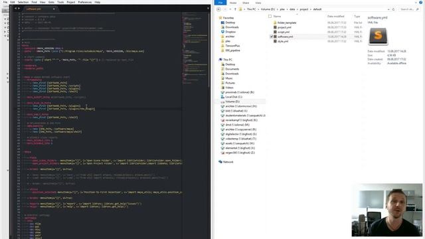Screen dimensions: 425x239
Task: Select the script.yml file
Action: pyautogui.click(x=284, y=32)
